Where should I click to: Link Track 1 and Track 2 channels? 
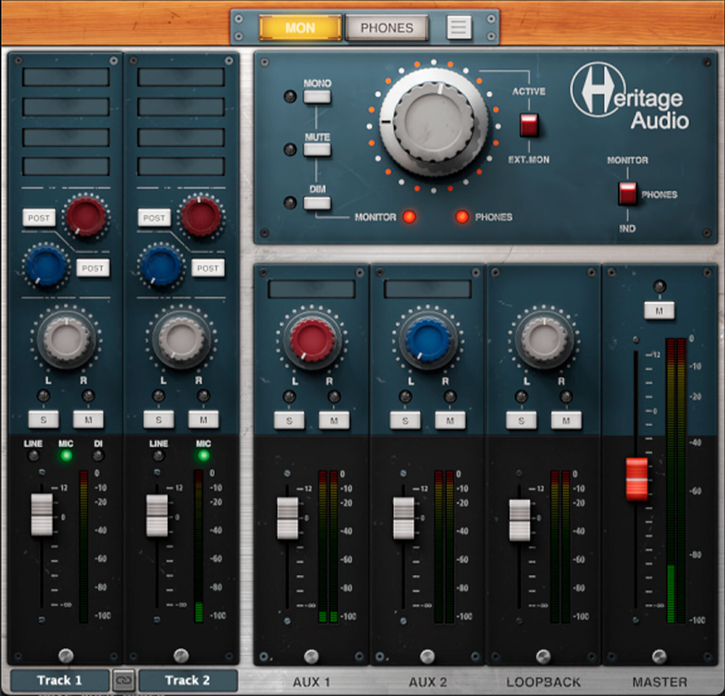click(x=124, y=680)
